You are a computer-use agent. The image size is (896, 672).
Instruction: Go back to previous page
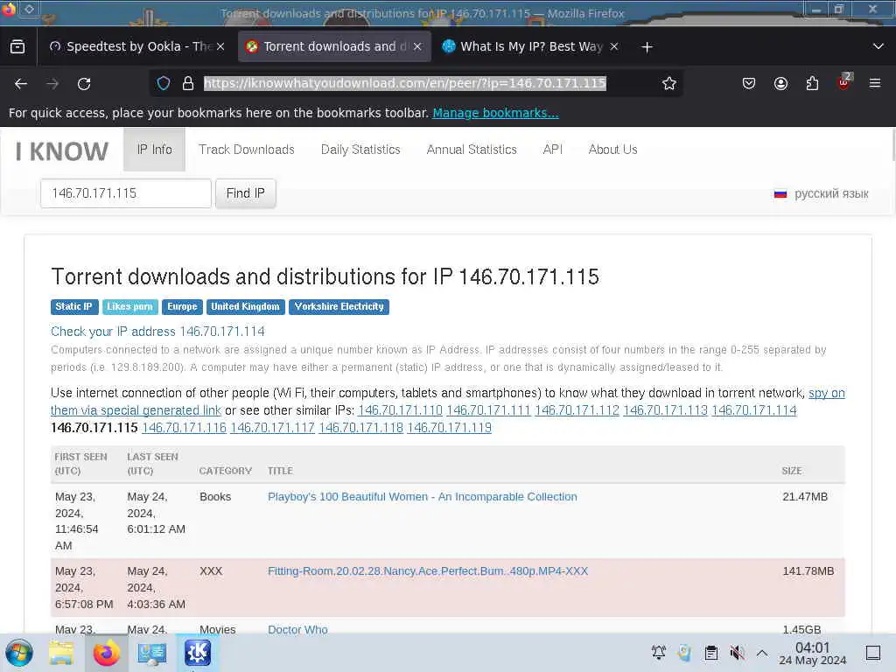(21, 84)
